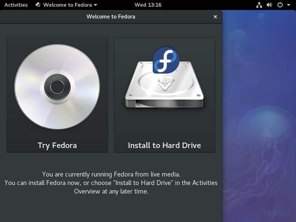Expand the system menu arrow
The width and height of the screenshot is (296, 222).
pyautogui.click(x=289, y=5)
